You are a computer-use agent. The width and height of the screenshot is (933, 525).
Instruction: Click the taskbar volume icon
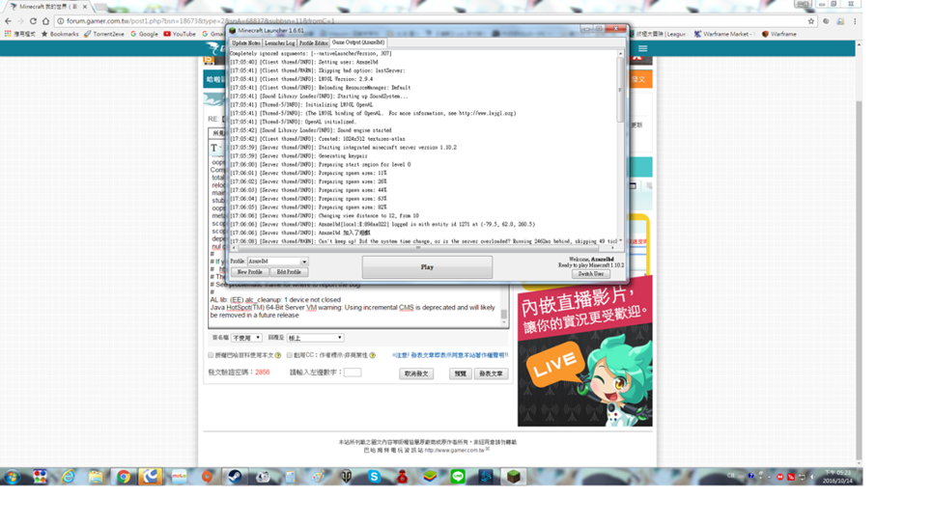point(812,477)
